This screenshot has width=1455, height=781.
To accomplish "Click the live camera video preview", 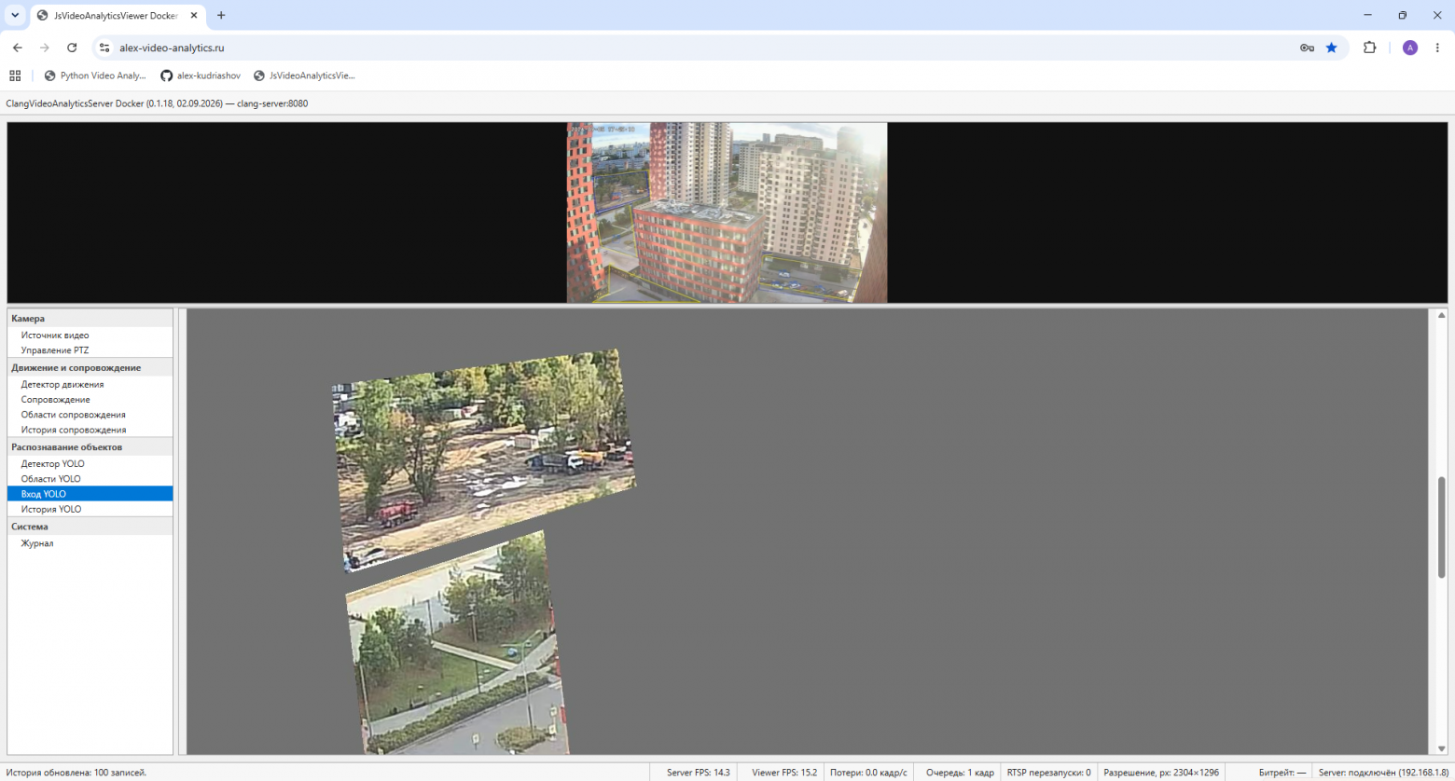I will (x=727, y=212).
